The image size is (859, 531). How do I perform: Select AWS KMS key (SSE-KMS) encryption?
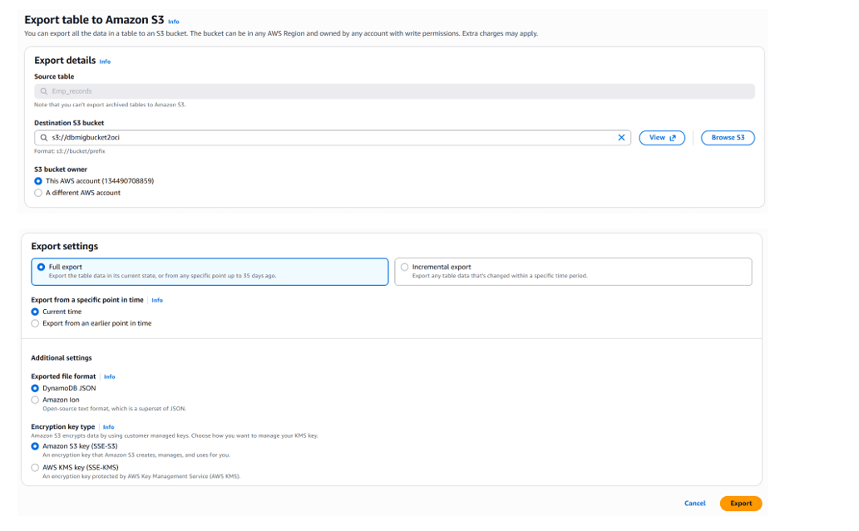tap(35, 468)
